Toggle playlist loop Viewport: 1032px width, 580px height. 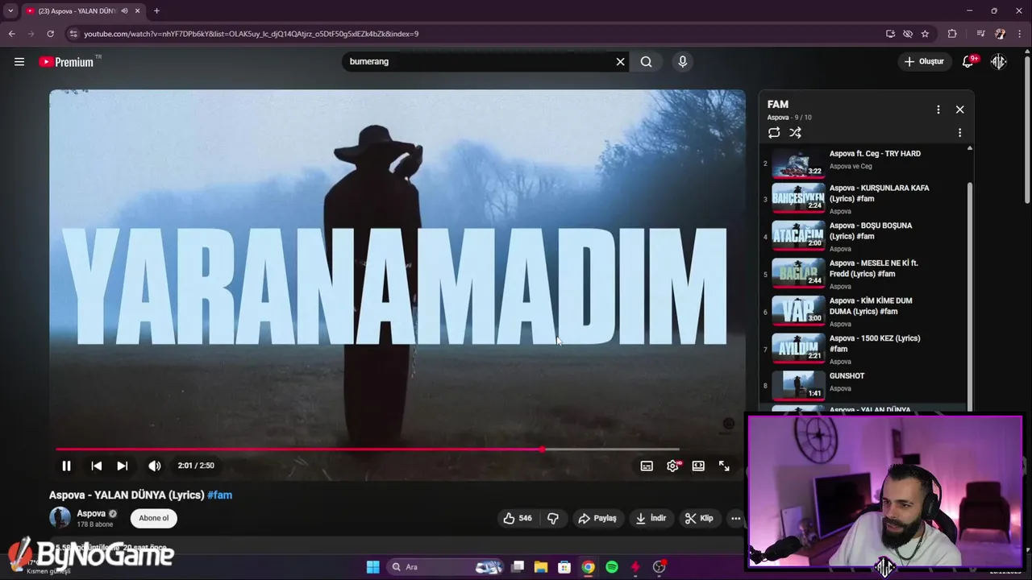(x=774, y=133)
